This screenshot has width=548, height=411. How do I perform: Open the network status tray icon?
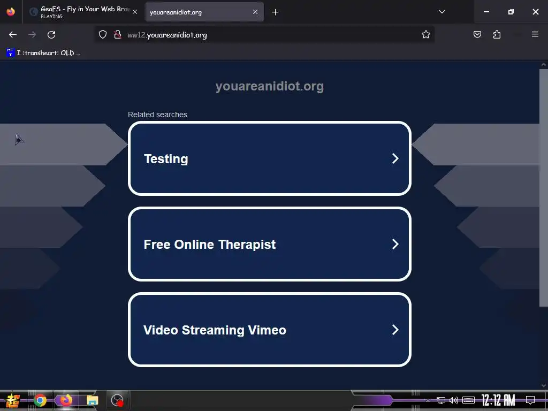coord(441,400)
